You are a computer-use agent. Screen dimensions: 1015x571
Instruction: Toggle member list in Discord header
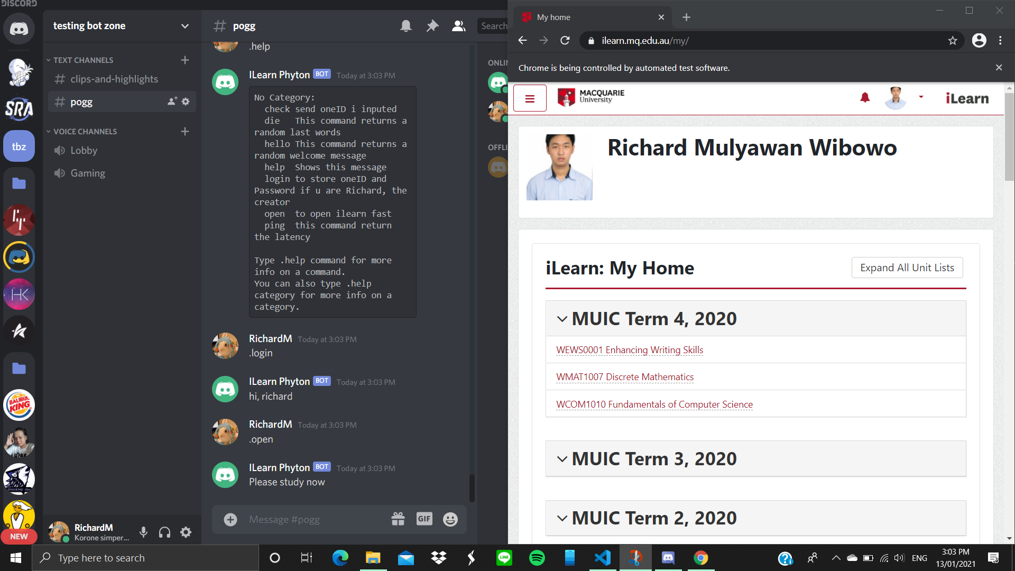pos(459,25)
